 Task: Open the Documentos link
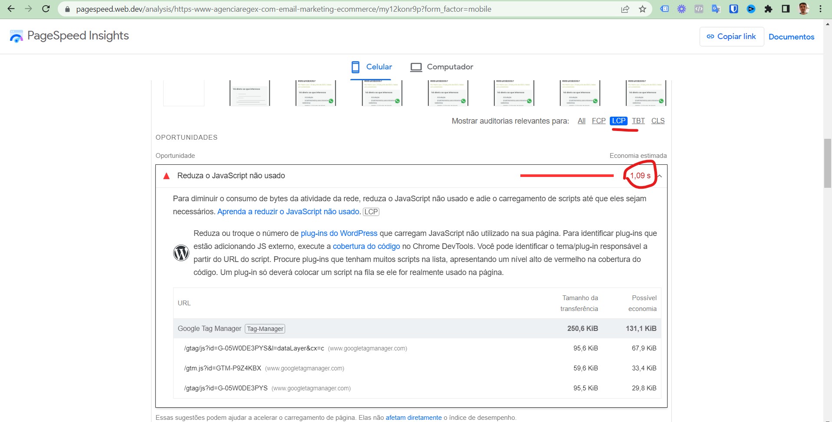pos(791,37)
